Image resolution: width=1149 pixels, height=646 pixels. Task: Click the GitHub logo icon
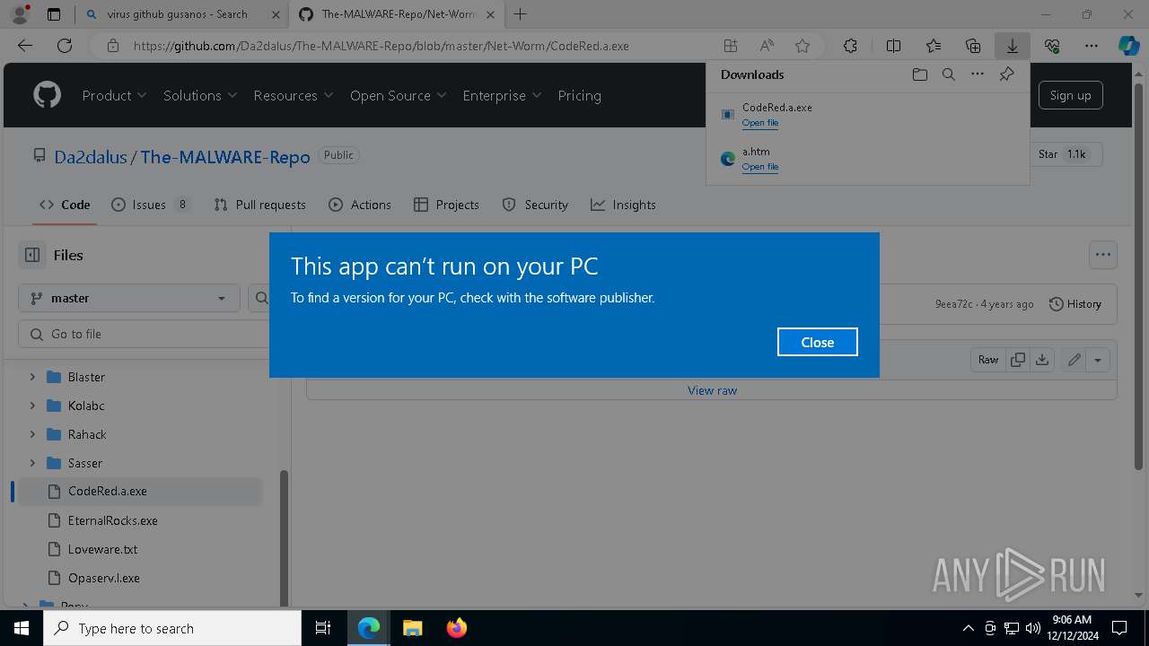click(x=47, y=95)
